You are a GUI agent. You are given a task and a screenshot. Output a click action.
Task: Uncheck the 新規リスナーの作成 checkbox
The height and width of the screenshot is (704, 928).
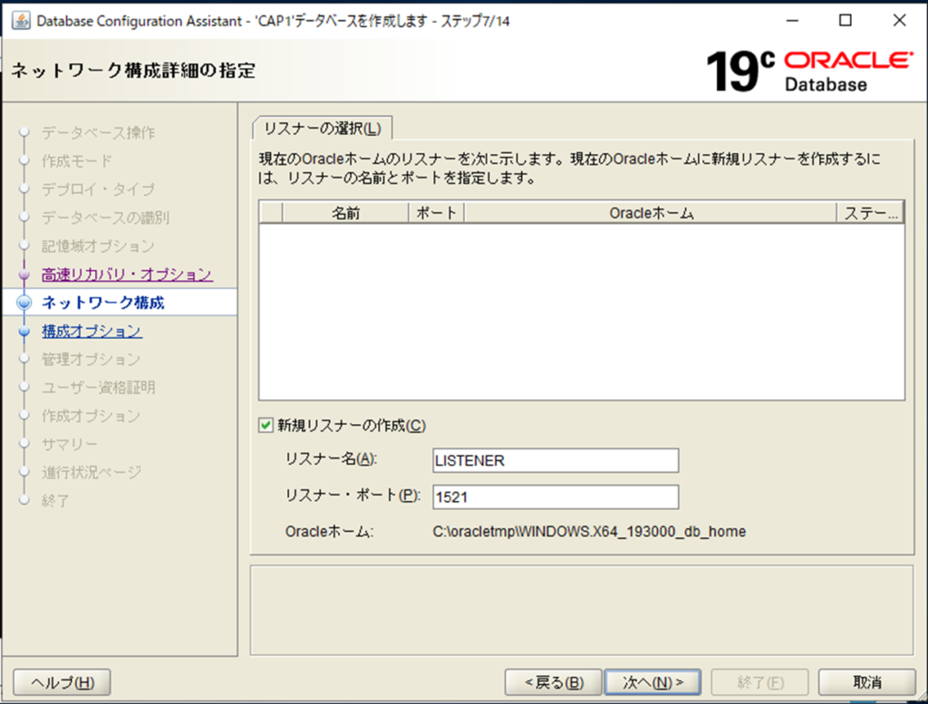266,425
